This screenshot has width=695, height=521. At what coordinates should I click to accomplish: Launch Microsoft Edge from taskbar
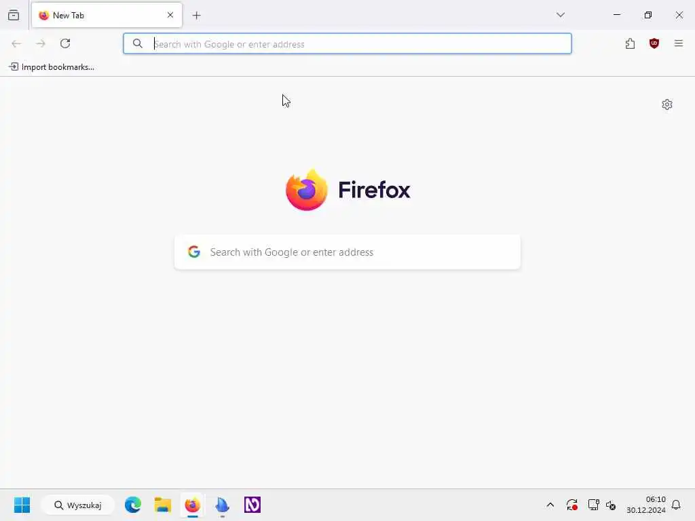coord(133,505)
